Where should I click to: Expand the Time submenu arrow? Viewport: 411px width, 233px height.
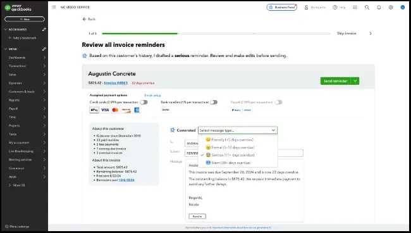[x=44, y=117]
